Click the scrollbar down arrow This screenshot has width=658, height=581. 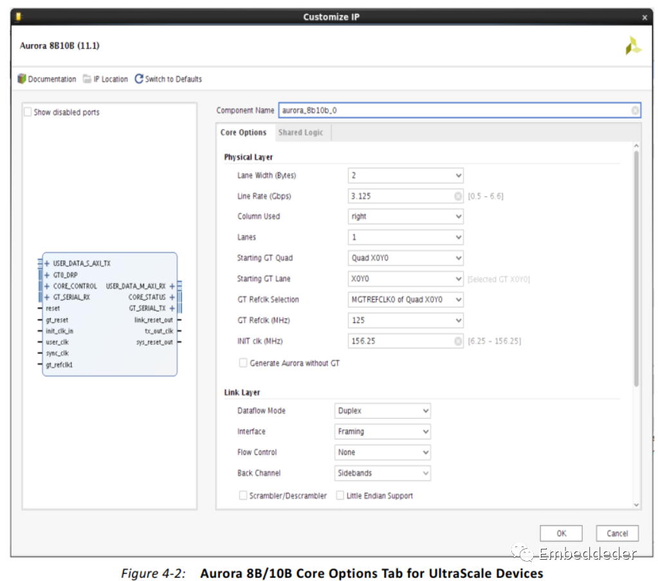click(636, 504)
